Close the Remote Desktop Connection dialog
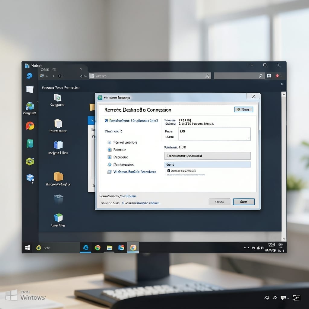Image resolution: width=309 pixels, height=309 pixels. click(253, 96)
